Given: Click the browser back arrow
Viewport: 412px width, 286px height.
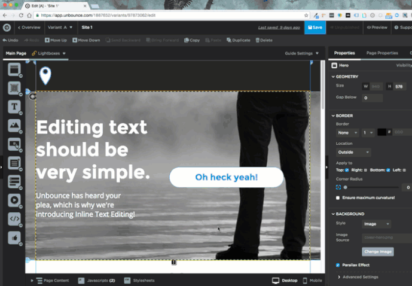Looking at the screenshot, I should click(5, 15).
